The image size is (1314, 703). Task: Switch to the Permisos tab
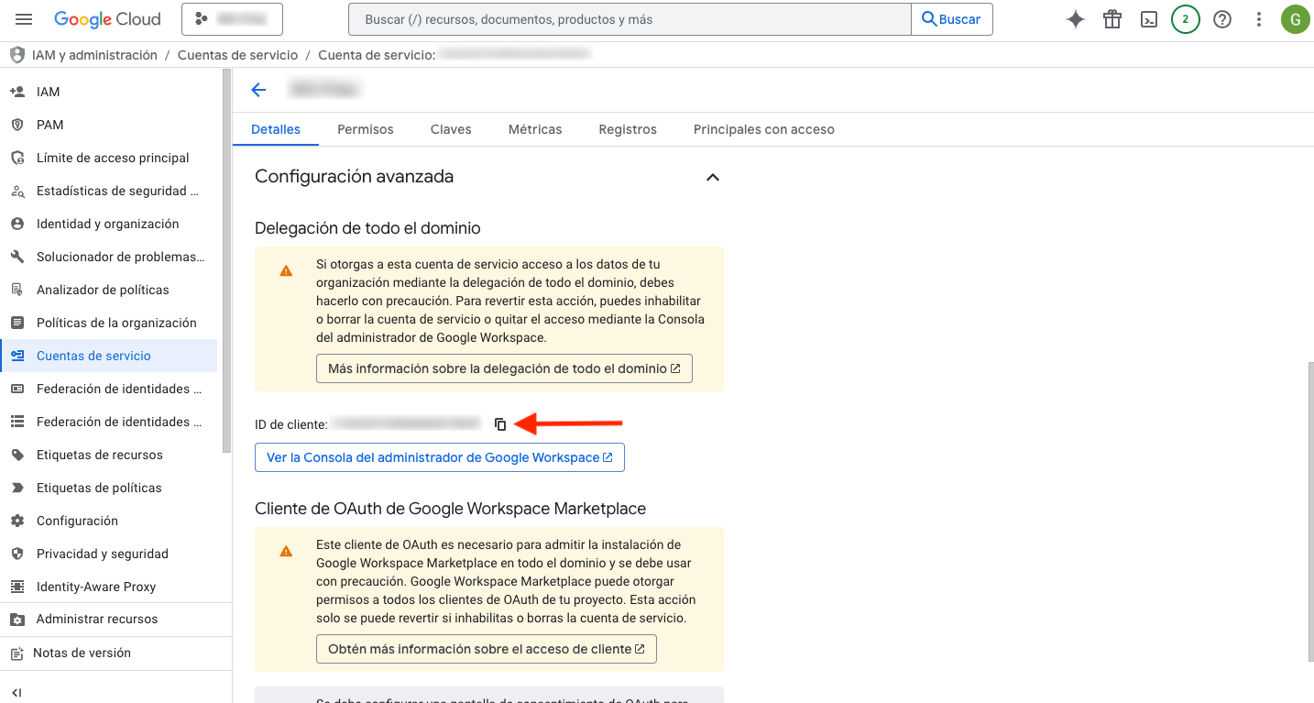coord(365,129)
